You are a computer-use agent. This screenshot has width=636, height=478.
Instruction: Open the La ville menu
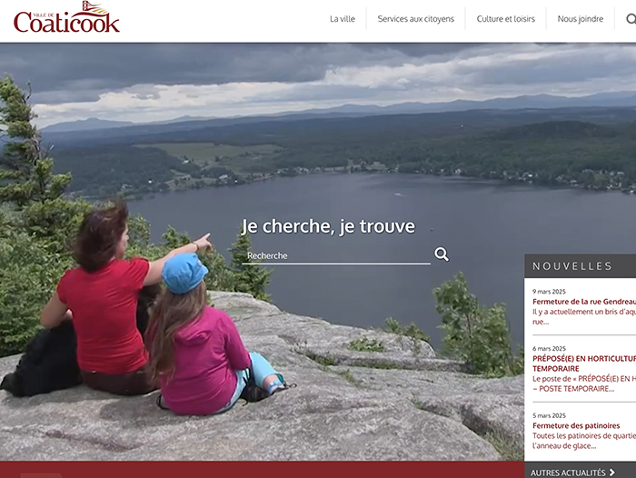343,19
